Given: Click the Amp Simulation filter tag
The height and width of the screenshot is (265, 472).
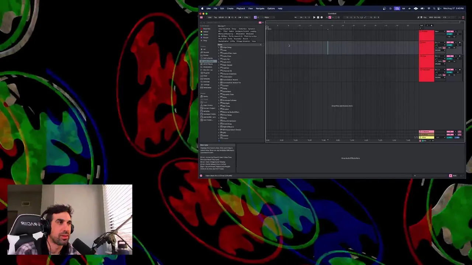Looking at the screenshot, I should click(x=224, y=29).
